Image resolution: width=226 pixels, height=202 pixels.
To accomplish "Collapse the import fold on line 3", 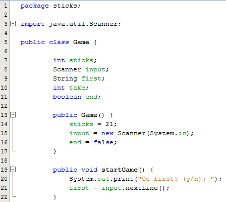I will [x=13, y=24].
